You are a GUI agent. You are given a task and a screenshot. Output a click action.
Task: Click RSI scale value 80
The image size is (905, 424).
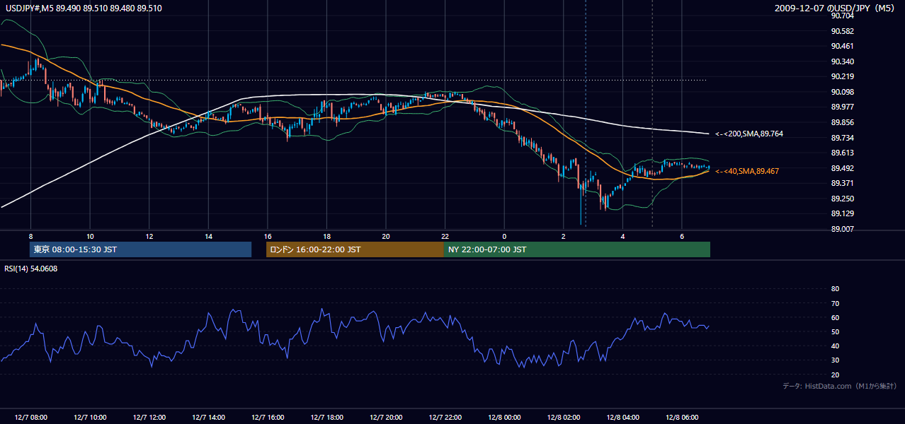(x=835, y=289)
